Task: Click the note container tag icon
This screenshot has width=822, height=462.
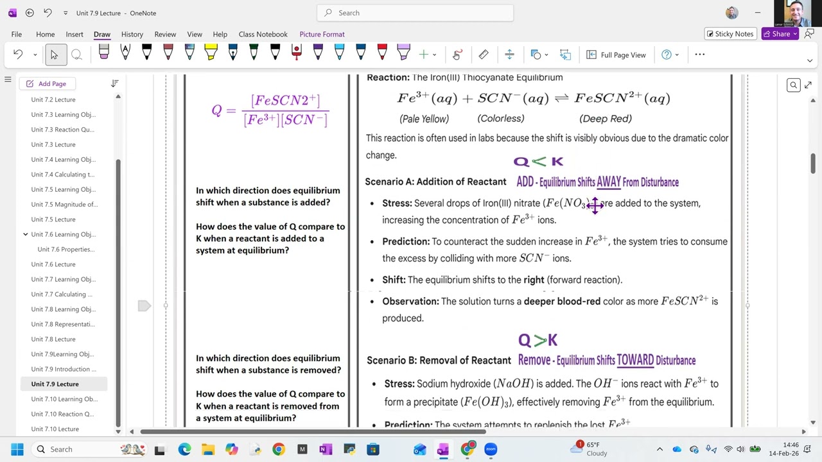Action: (144, 306)
